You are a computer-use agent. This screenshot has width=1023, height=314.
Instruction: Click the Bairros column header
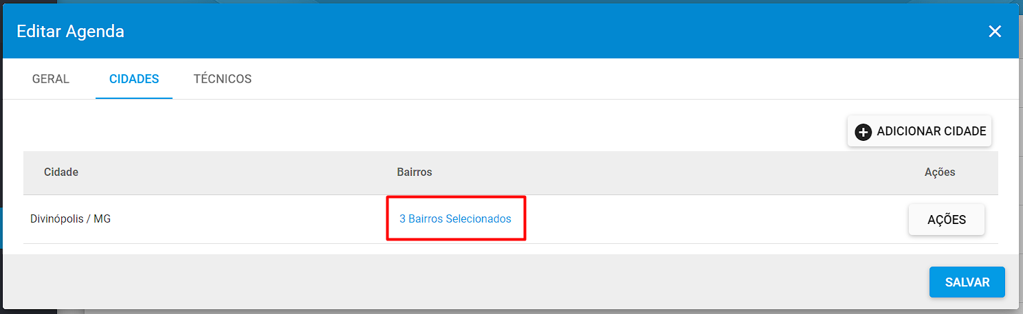[x=415, y=172]
